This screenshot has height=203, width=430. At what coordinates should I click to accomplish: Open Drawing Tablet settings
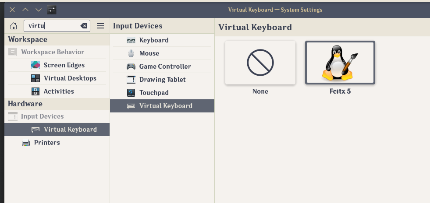(x=162, y=80)
